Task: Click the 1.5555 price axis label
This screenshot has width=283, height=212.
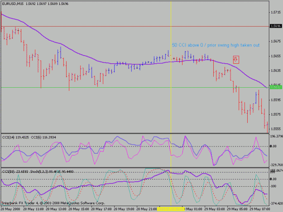Action: [276, 129]
